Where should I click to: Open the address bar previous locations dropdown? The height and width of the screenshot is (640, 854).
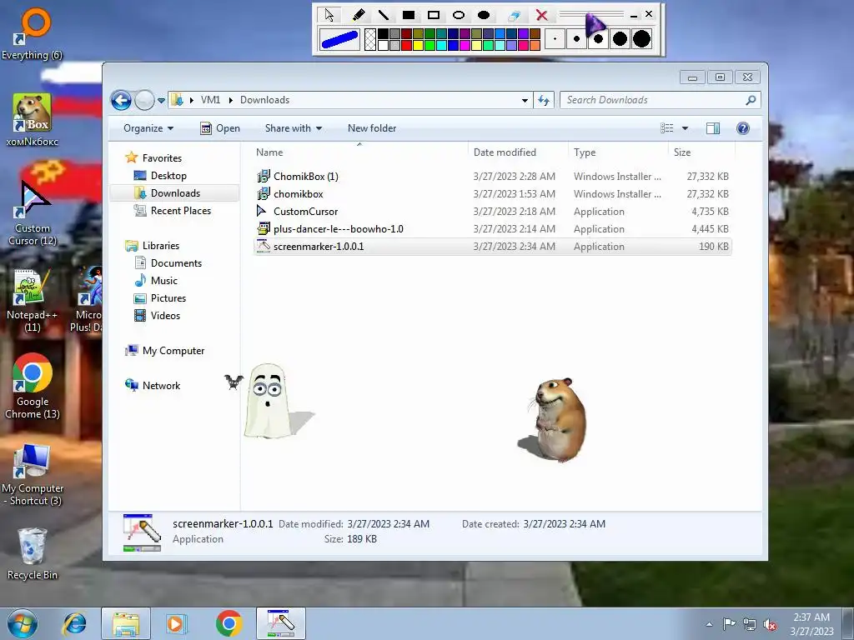coord(525,100)
